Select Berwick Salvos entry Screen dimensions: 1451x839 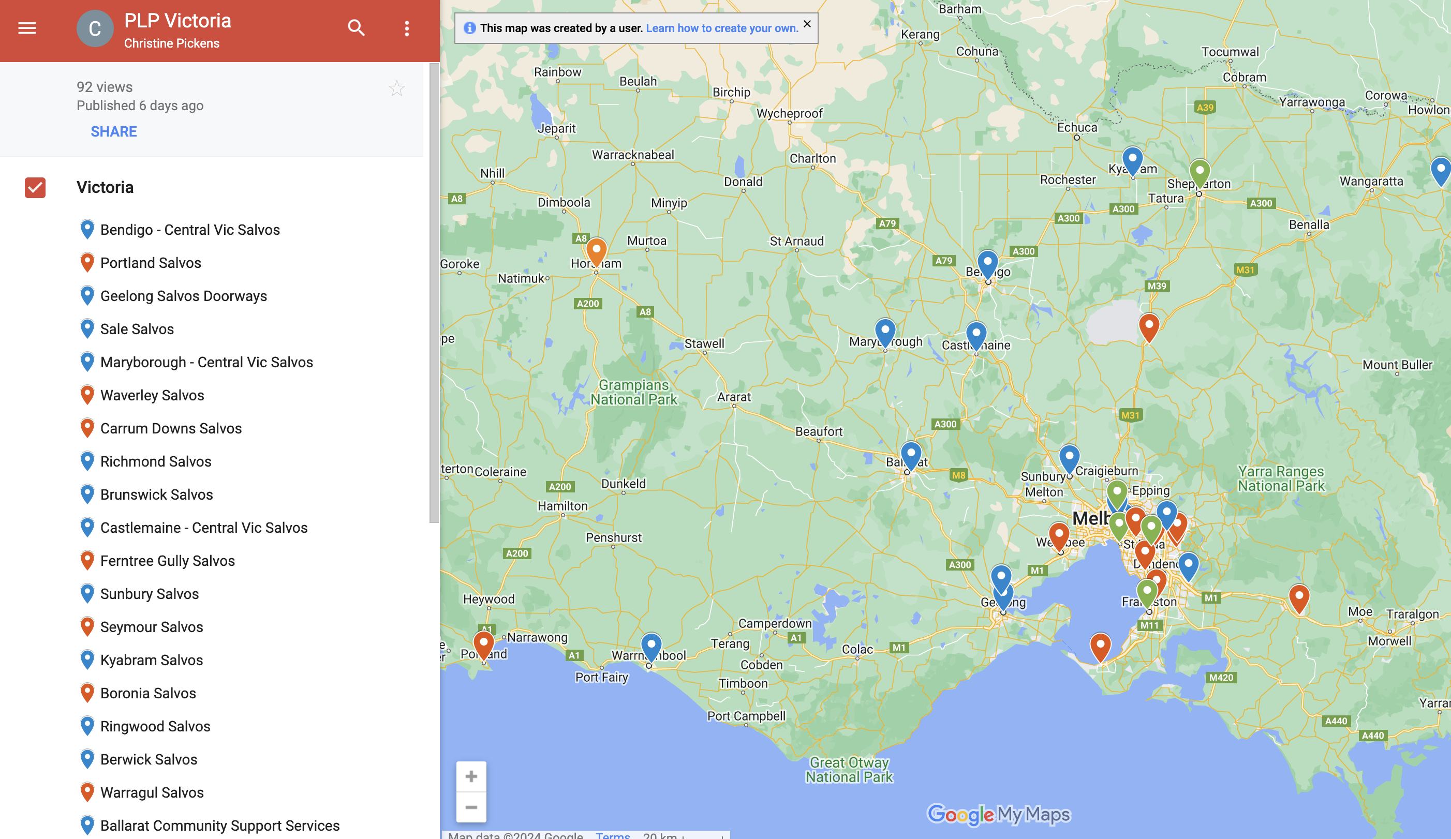point(149,759)
